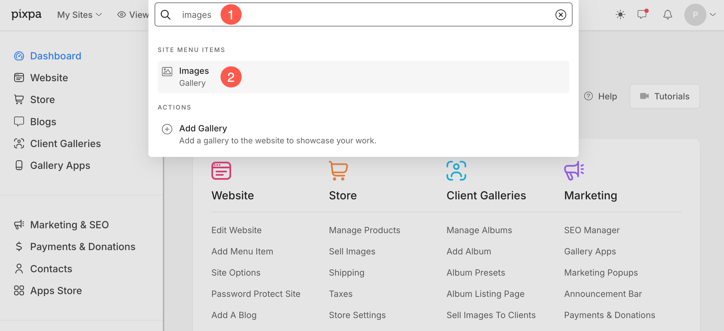Click the plus icon beside Add Gallery
This screenshot has width=724, height=331.
167,129
